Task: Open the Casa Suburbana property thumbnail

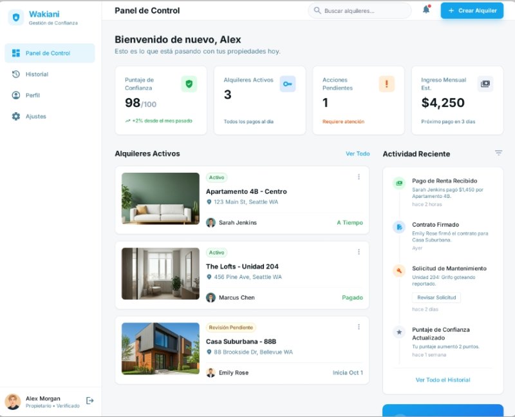Action: [160, 348]
